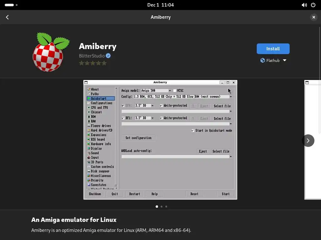321x240 pixels.
Task: Click the volume speaker icon in top bar
Action: pos(304,5)
